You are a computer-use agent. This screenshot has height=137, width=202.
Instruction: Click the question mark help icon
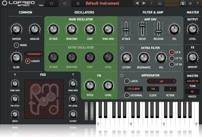[x=198, y=3]
